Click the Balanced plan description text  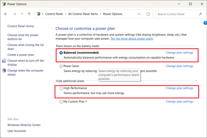(x=119, y=58)
